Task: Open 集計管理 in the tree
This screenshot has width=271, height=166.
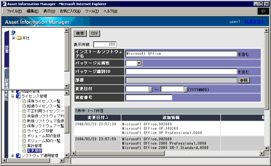Action: pos(35,146)
